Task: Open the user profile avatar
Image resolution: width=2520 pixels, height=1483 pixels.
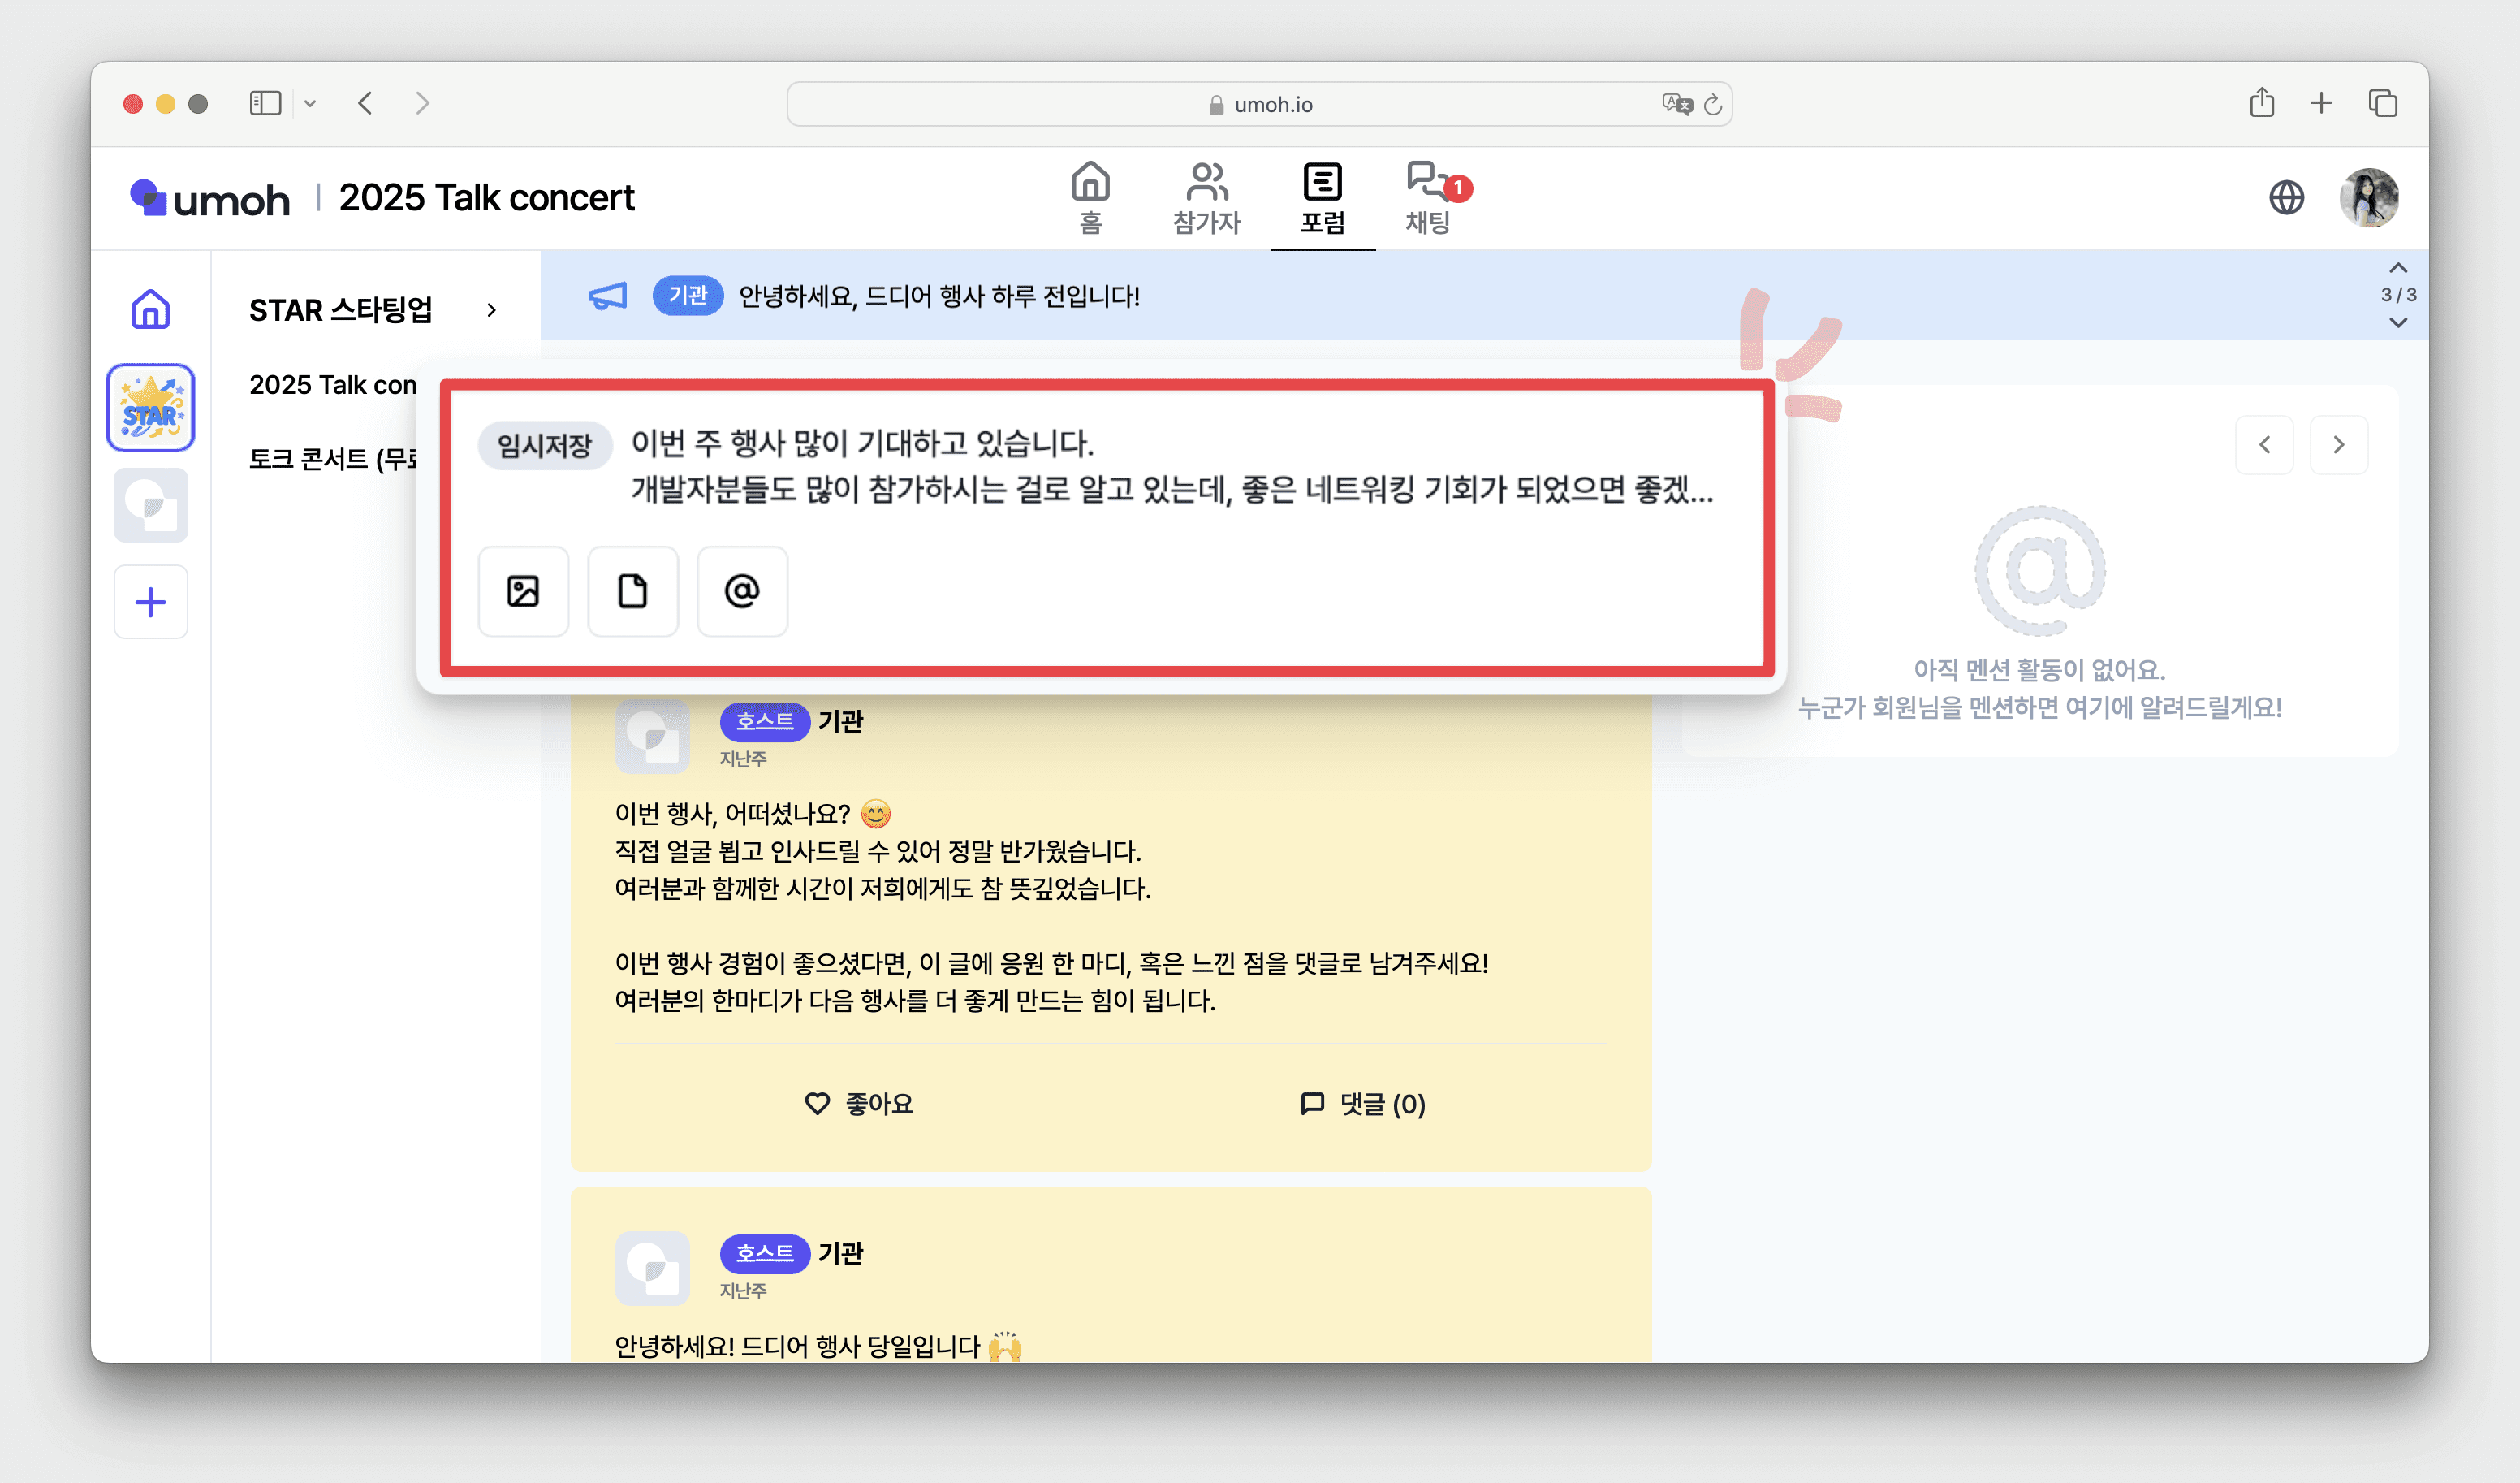Action: 2368,198
